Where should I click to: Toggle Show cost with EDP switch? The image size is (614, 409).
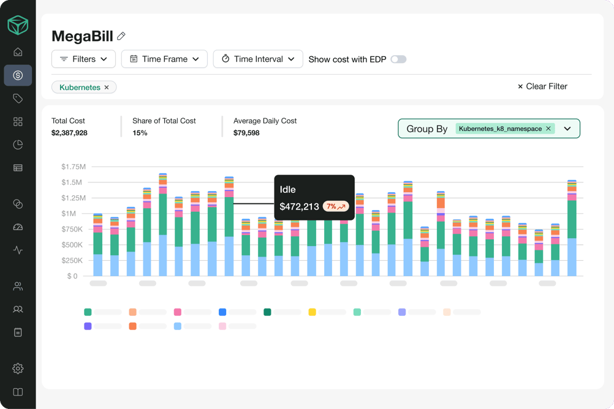(x=398, y=59)
